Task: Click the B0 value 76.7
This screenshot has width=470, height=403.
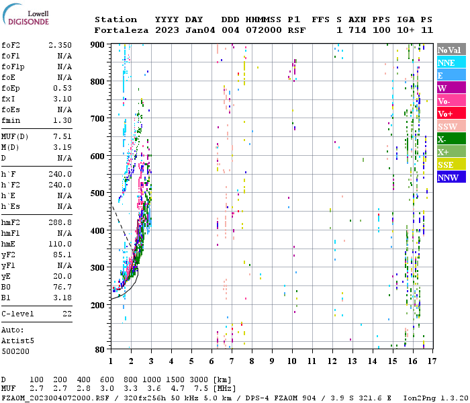Action: point(62,287)
